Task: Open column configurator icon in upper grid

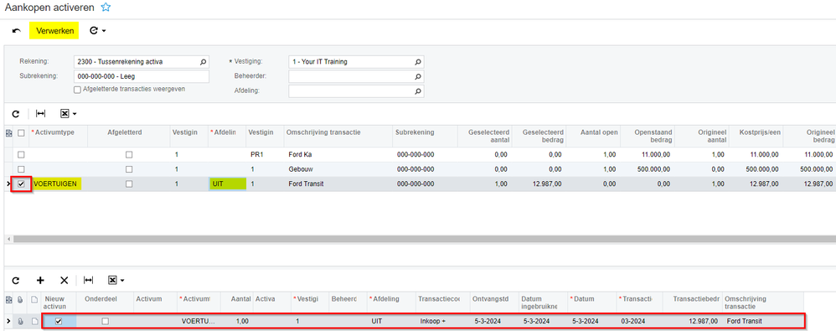Action: point(8,132)
